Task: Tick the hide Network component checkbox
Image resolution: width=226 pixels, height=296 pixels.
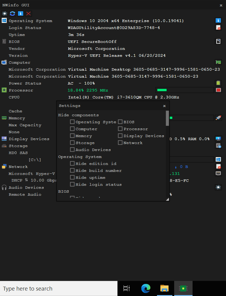Action: click(x=120, y=143)
